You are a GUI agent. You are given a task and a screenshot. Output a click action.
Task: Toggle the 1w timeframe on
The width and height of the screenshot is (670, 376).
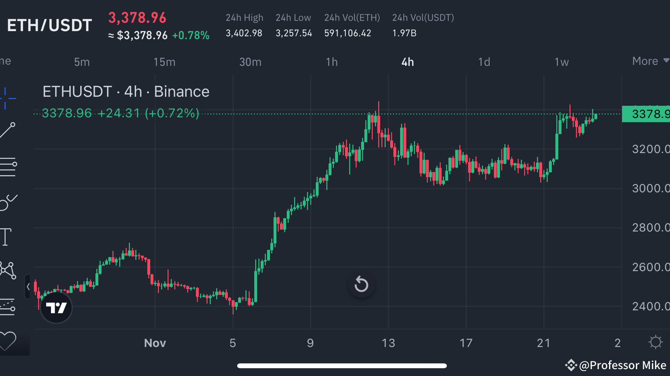[561, 62]
